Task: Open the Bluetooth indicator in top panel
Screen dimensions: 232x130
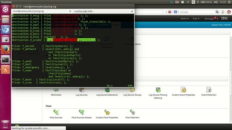Action: [198, 2]
